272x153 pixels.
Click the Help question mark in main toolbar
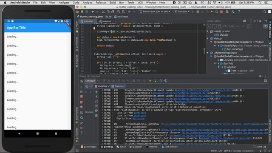point(239,11)
